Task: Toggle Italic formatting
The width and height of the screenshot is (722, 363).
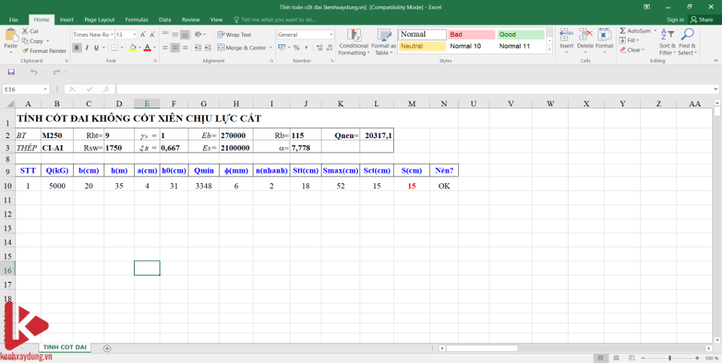Action: point(87,47)
